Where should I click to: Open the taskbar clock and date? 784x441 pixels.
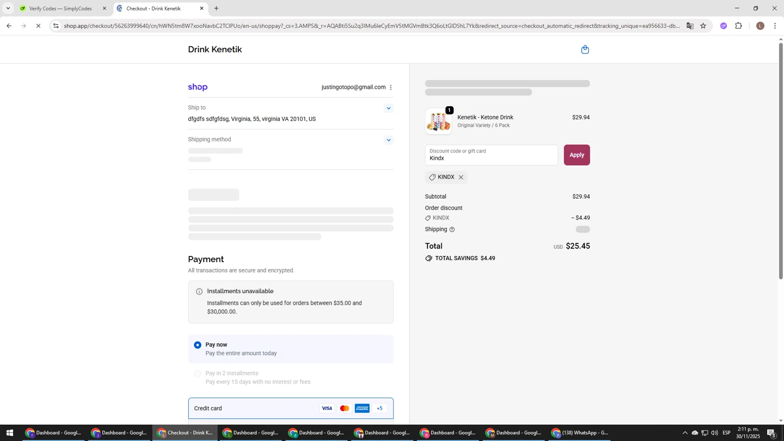(748, 433)
